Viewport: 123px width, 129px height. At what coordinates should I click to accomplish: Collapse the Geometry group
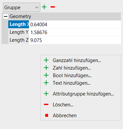[6, 16]
